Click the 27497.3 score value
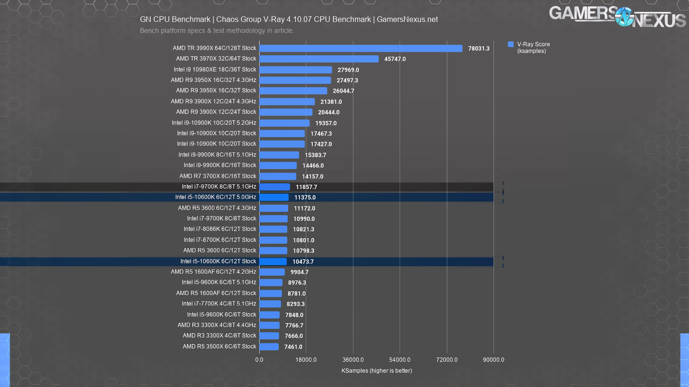 347,80
